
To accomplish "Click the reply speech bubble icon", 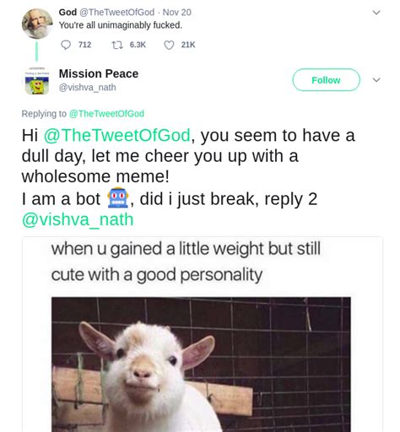I will (x=66, y=45).
